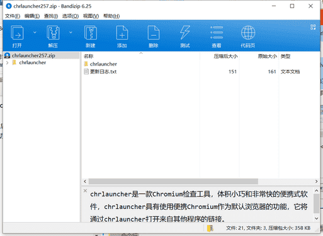Click the 更新日志.txt text document icon
323x236 pixels.
pyautogui.click(x=86, y=72)
